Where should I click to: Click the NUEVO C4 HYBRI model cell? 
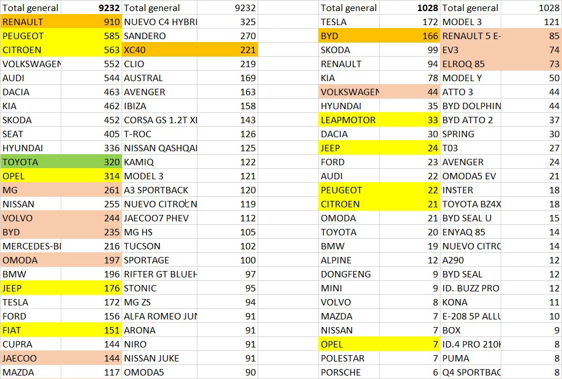[159, 22]
